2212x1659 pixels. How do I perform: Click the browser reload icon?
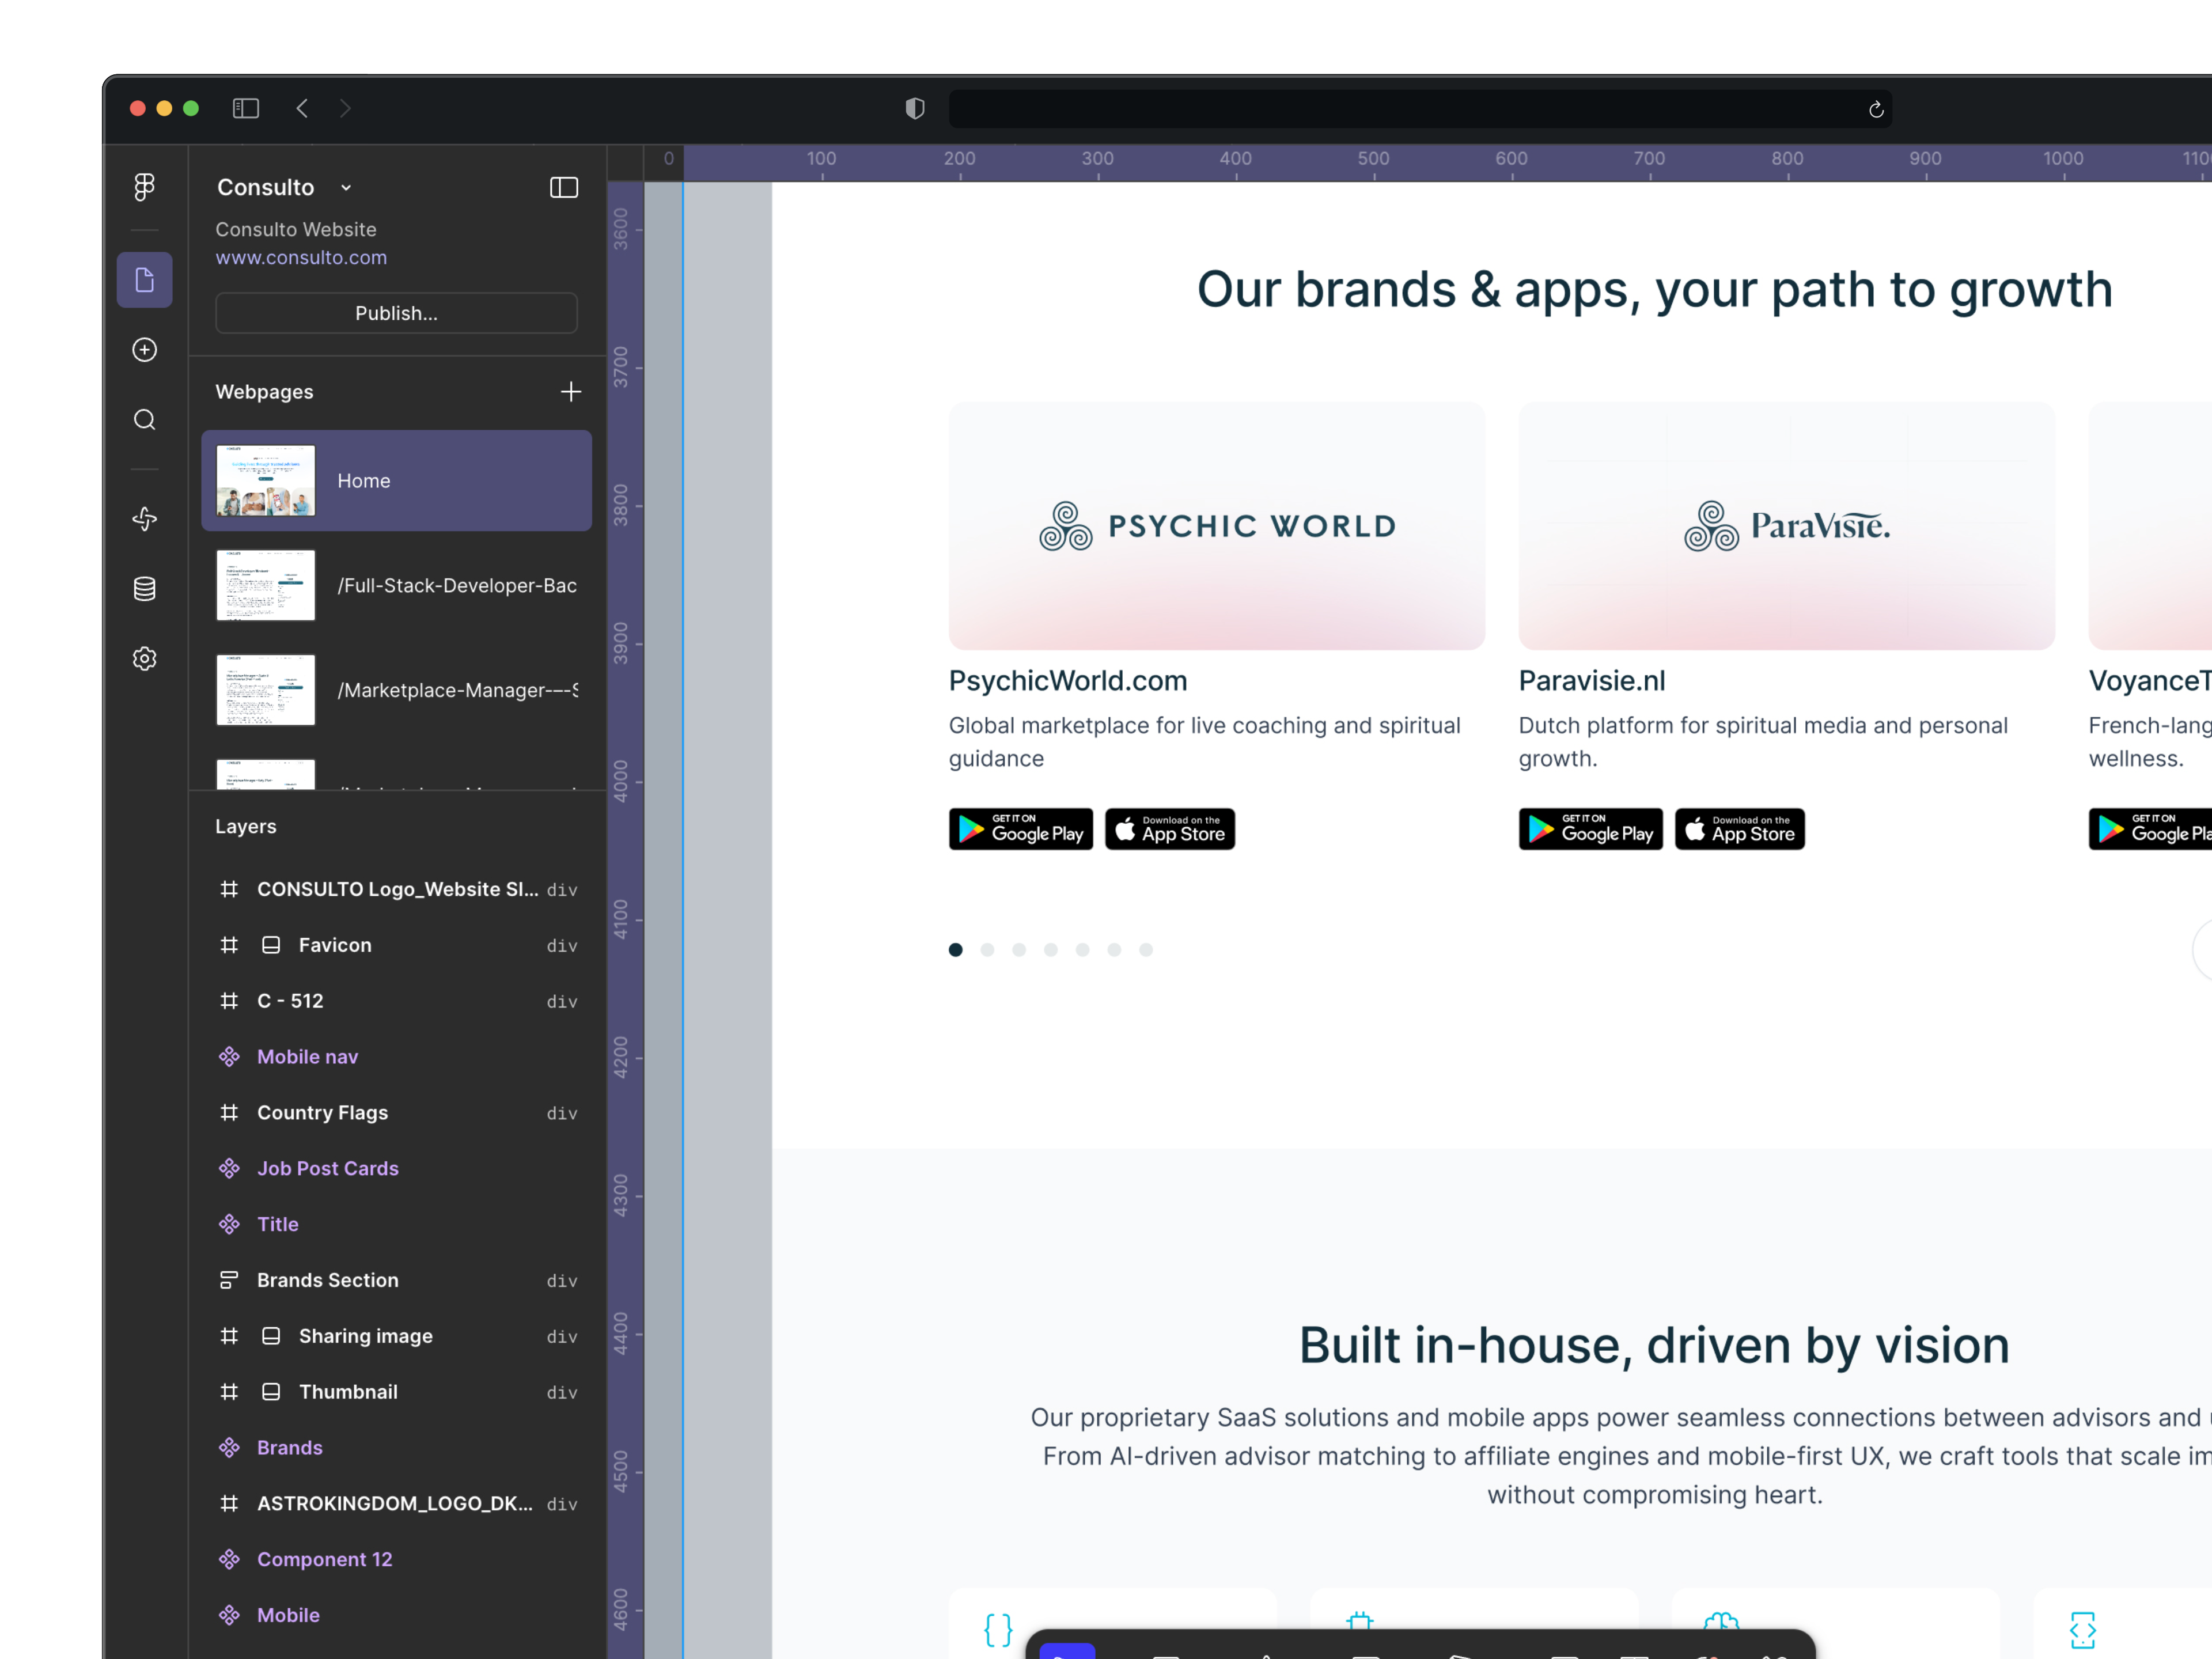1876,109
